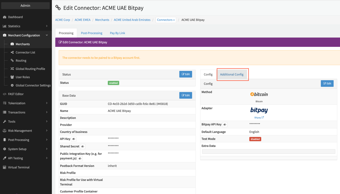Screen dimensions: 340x194
Task: Follow the Bitpay external link
Action: [x=259, y=118]
